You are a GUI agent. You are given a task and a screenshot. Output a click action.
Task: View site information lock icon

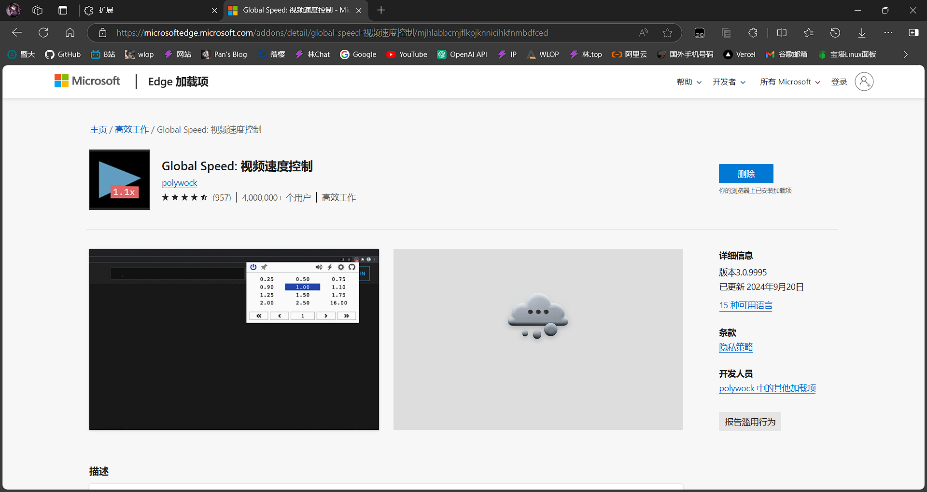click(102, 33)
